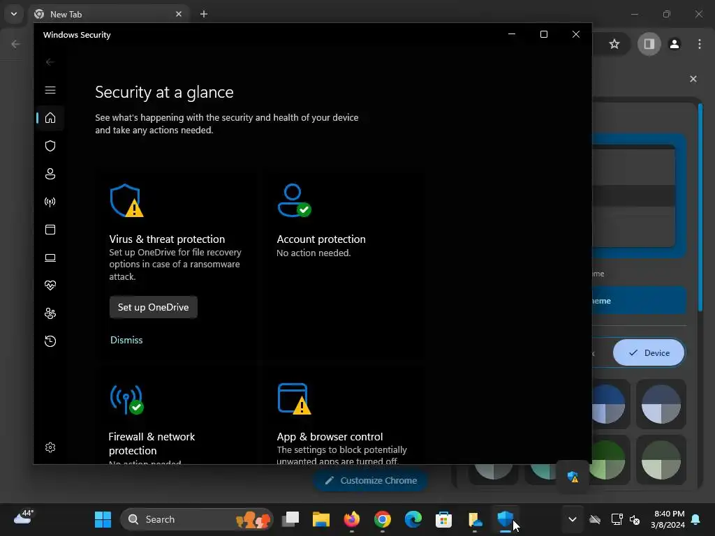Screen dimensions: 715x536
Task: Click the back arrow in Windows Security
Action: click(x=50, y=62)
